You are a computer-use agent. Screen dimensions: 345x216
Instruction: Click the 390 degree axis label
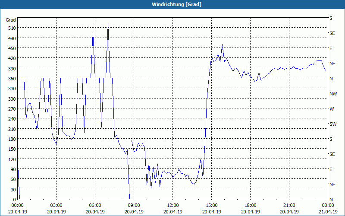click(x=12, y=69)
